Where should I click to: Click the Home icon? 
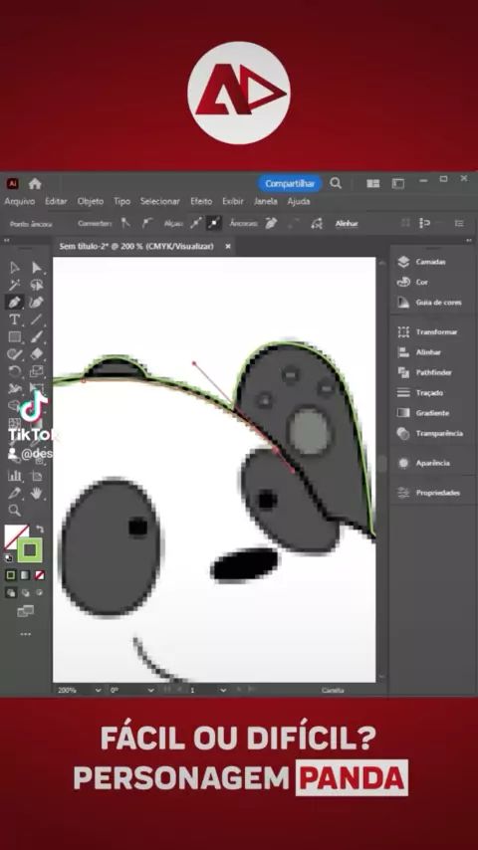tap(35, 184)
